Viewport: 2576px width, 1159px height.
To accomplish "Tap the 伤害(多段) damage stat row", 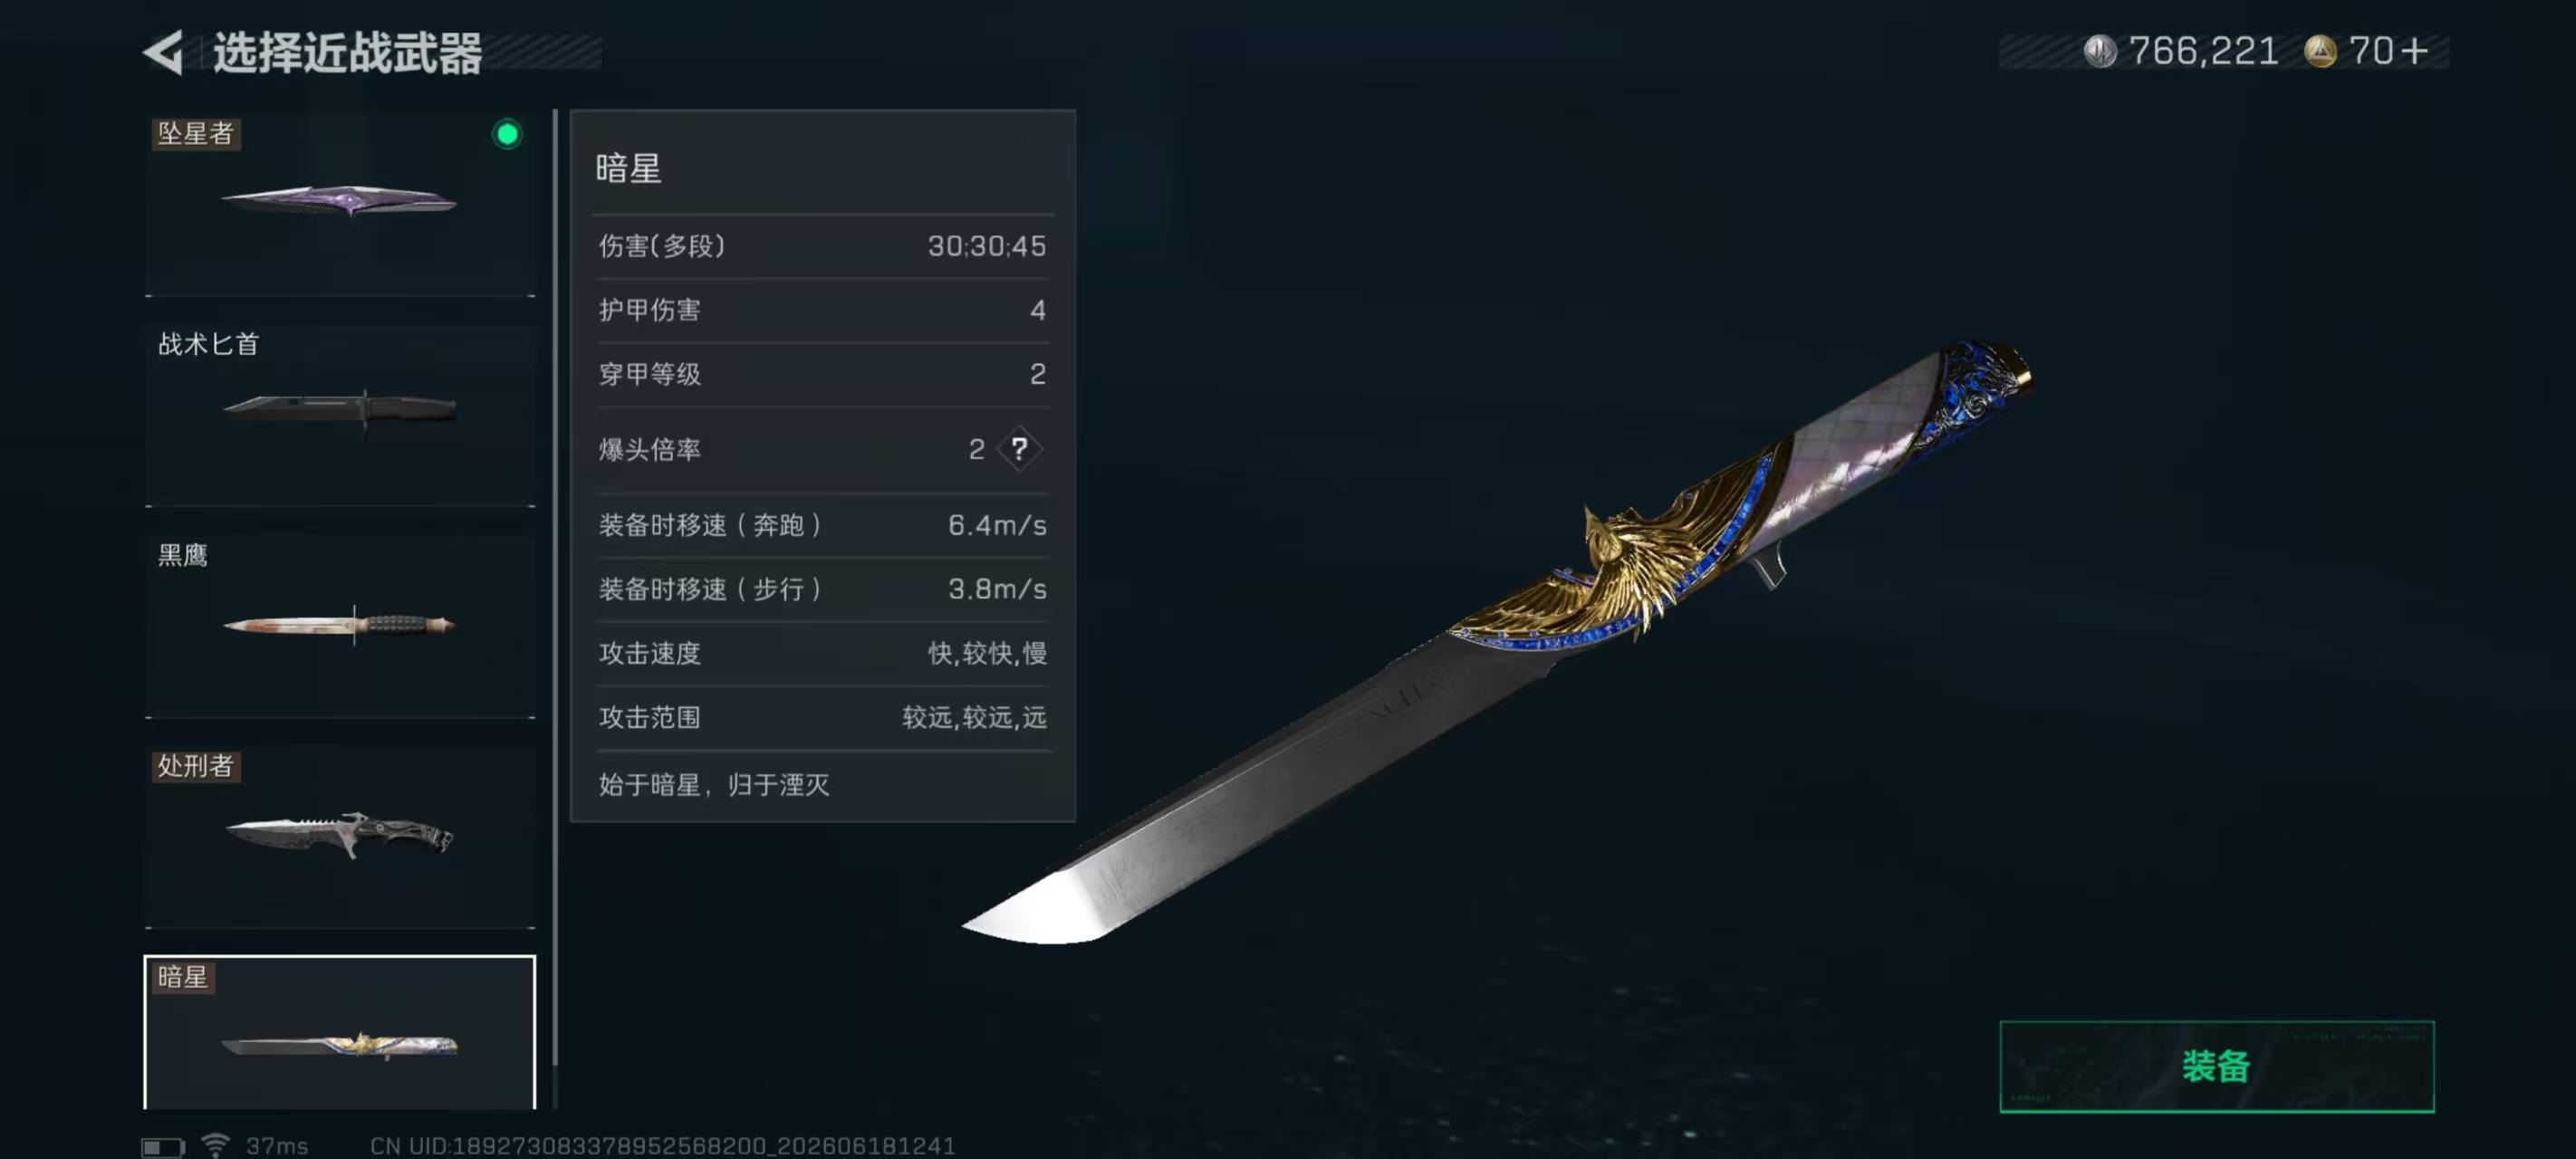I will point(822,246).
